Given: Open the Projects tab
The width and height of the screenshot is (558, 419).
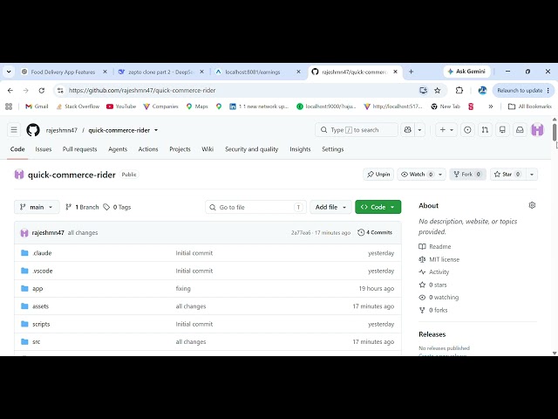Looking at the screenshot, I should (180, 149).
